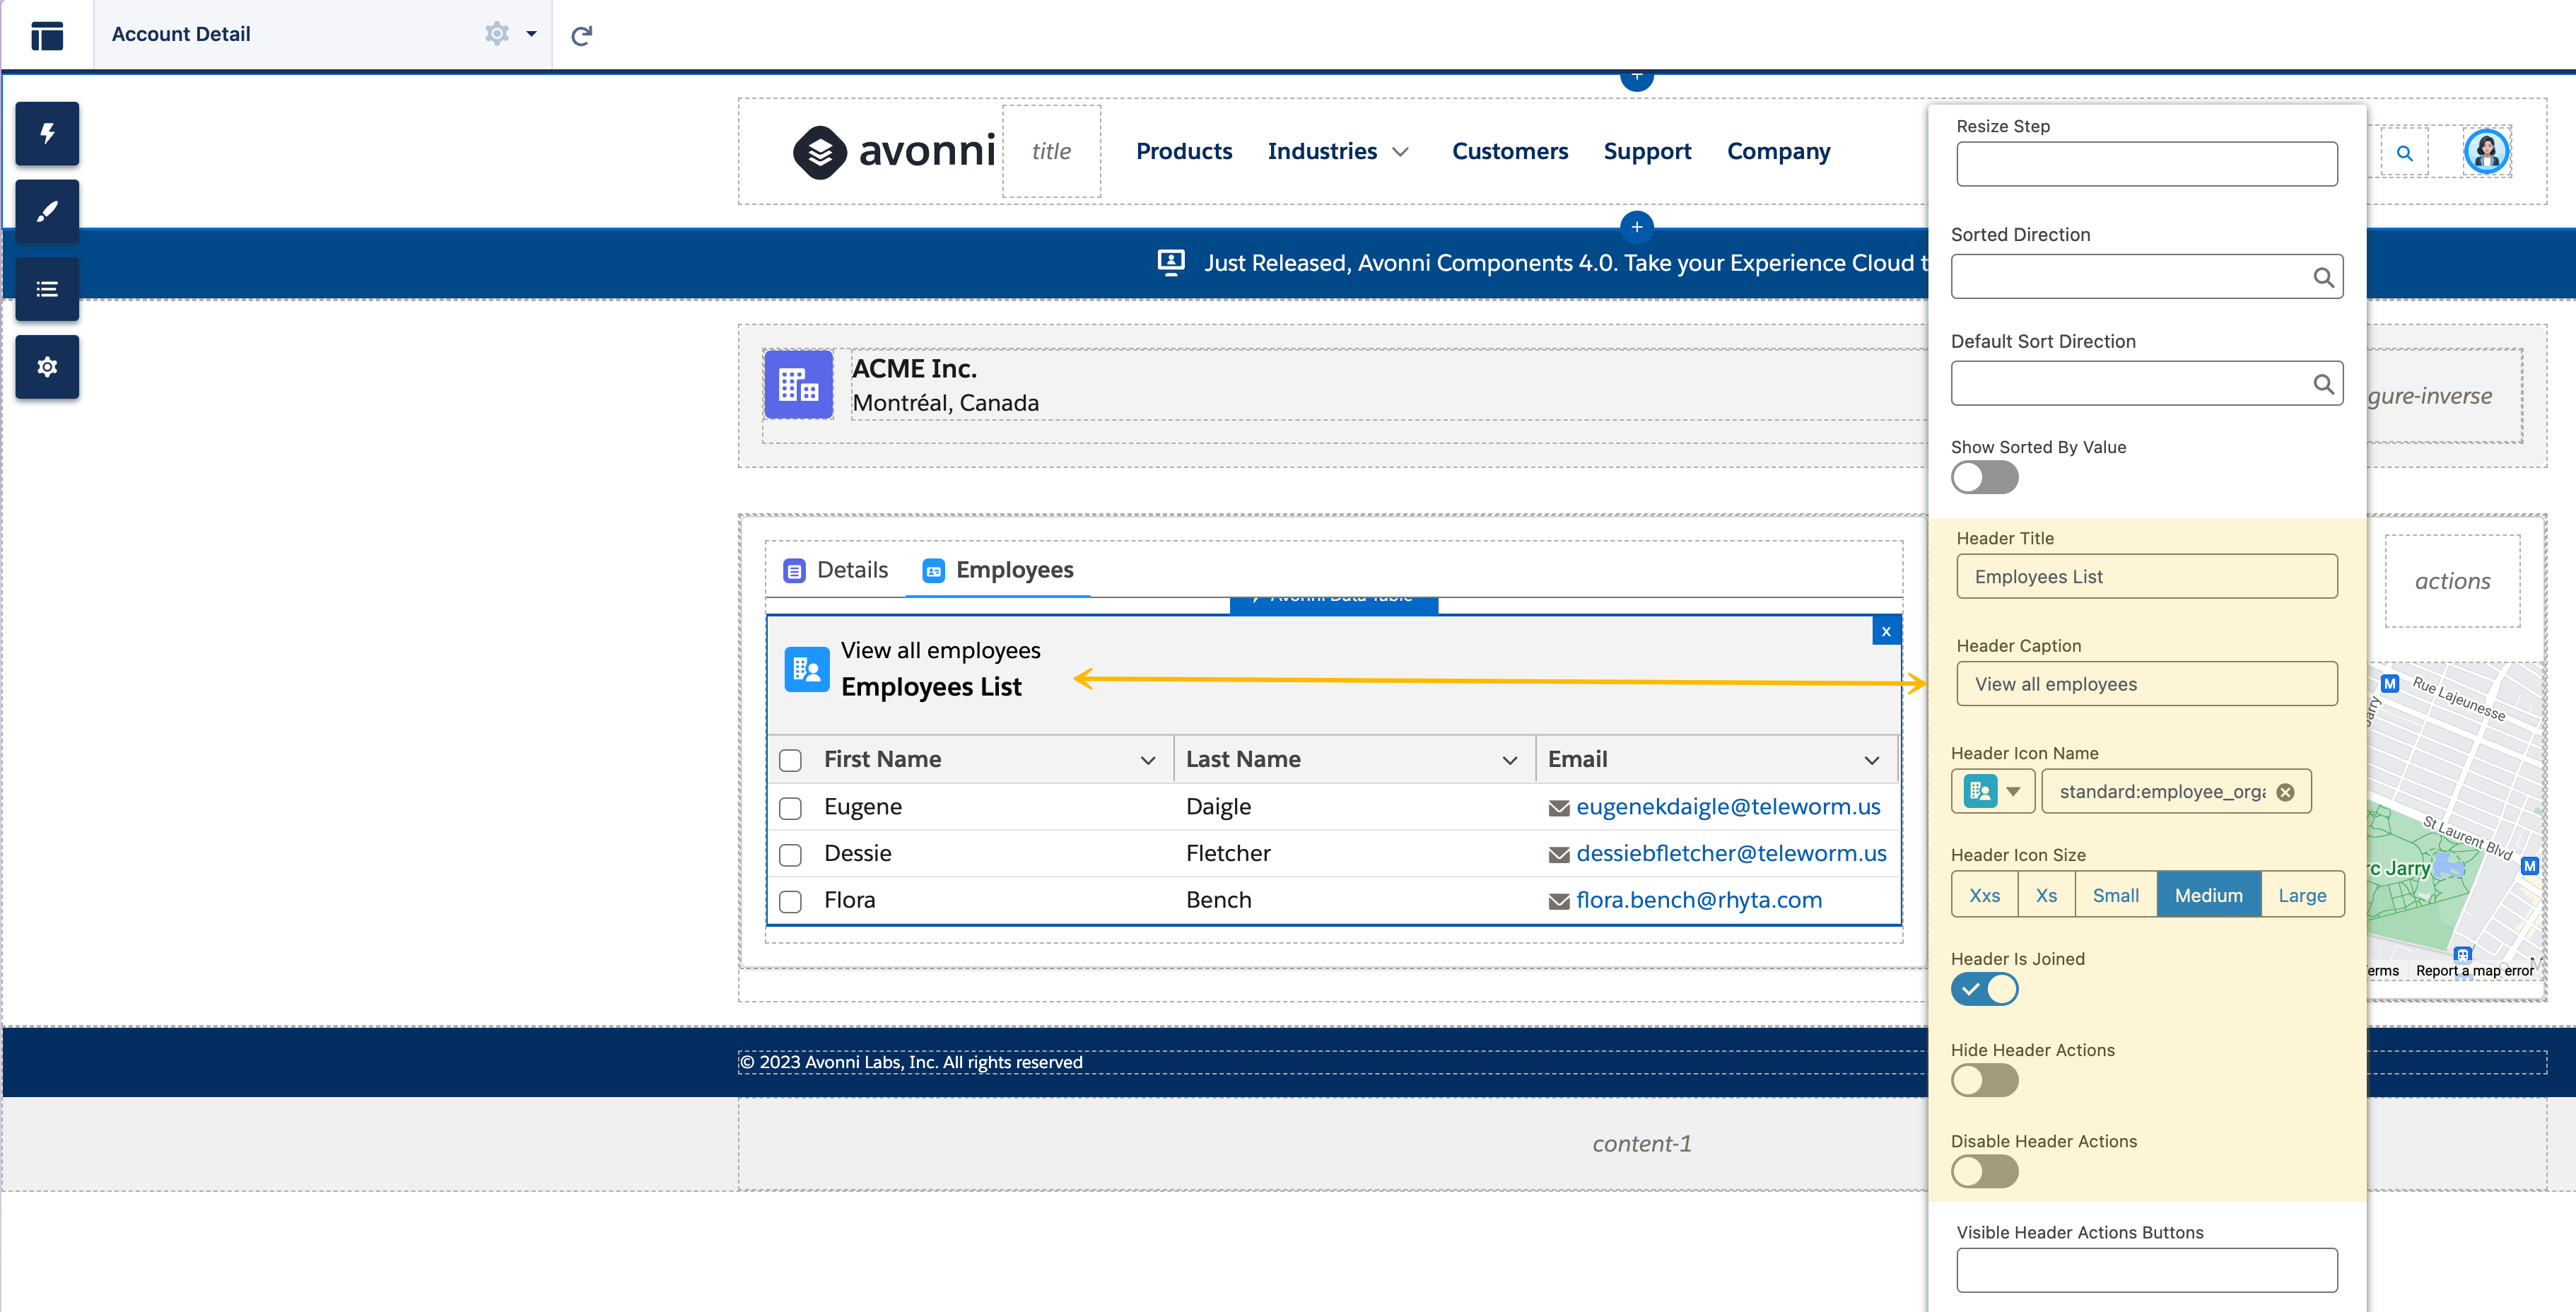Viewport: 2576px width, 1312px height.
Task: Click the Header Title input field
Action: tap(2146, 577)
